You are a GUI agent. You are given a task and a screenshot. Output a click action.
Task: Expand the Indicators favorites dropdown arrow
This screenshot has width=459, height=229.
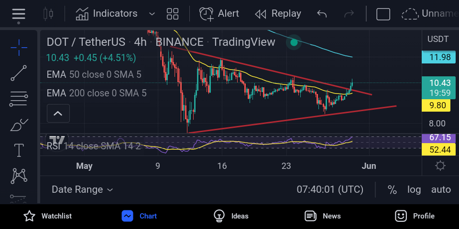click(152, 13)
